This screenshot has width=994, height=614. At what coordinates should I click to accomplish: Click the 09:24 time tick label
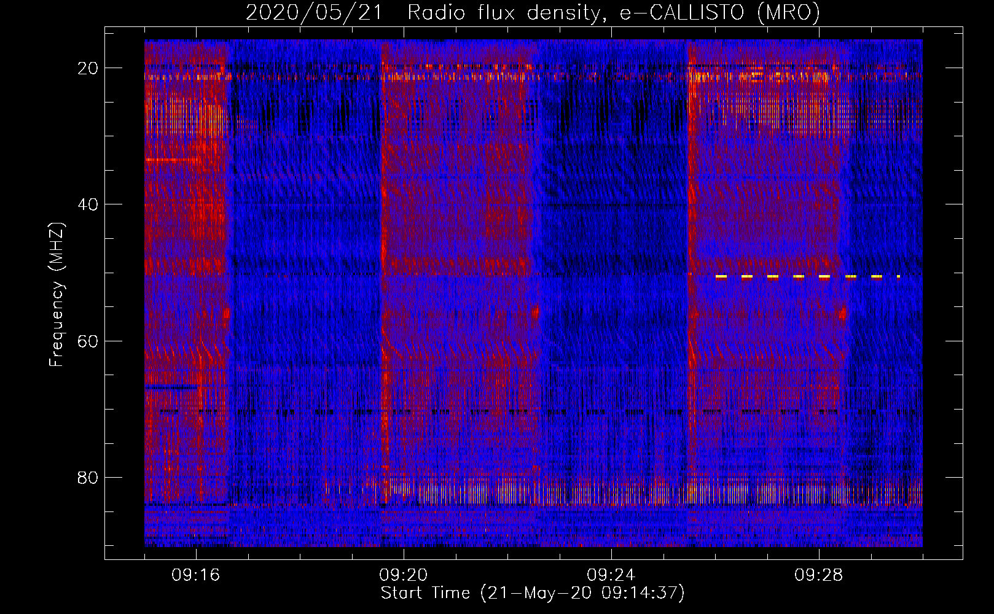pyautogui.click(x=611, y=575)
